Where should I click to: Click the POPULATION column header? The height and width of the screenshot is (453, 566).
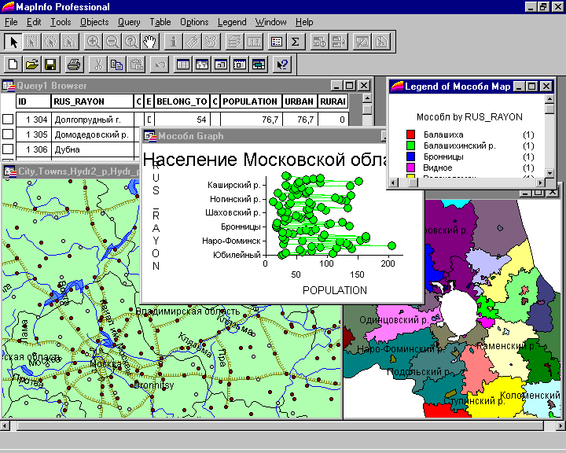click(252, 101)
